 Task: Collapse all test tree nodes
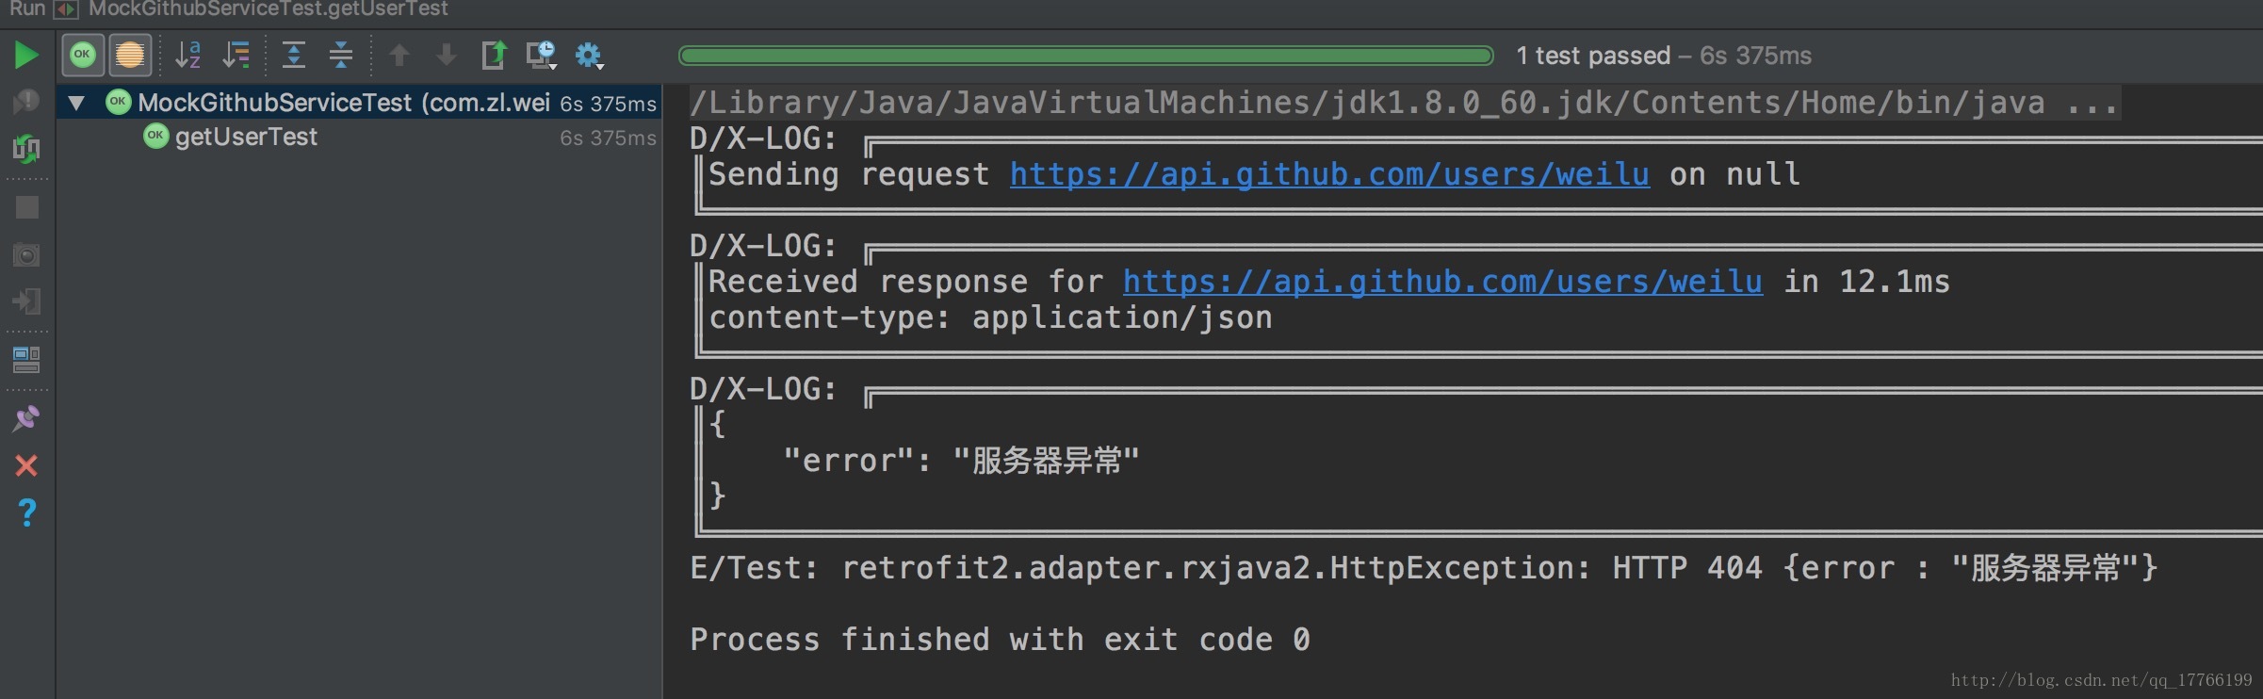tap(341, 55)
